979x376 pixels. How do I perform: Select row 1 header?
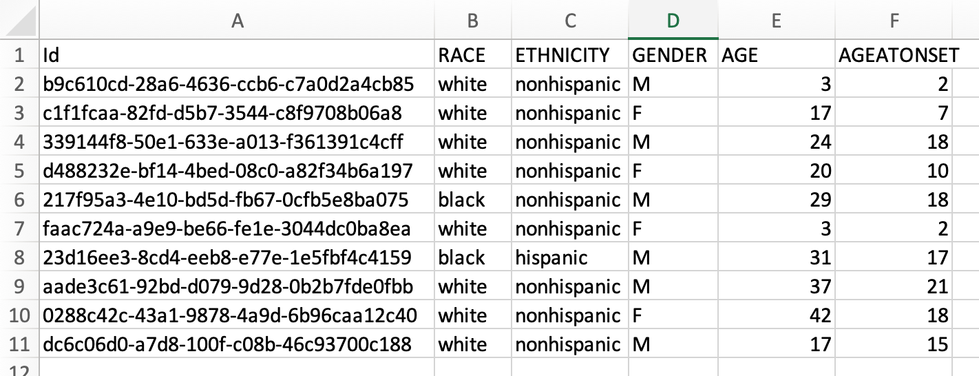pyautogui.click(x=19, y=55)
